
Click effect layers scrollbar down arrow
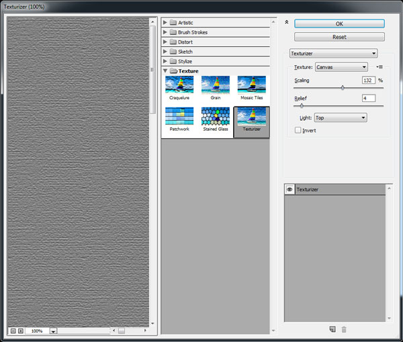pyautogui.click(x=389, y=318)
